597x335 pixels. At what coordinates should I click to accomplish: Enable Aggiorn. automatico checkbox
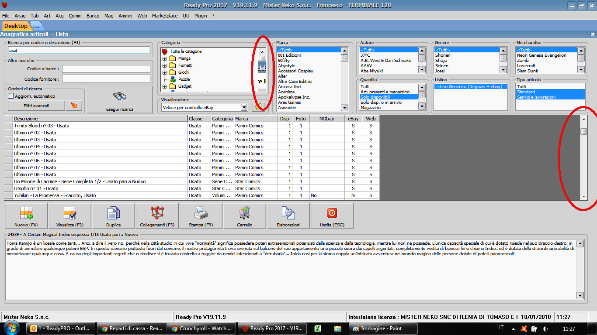click(x=11, y=96)
